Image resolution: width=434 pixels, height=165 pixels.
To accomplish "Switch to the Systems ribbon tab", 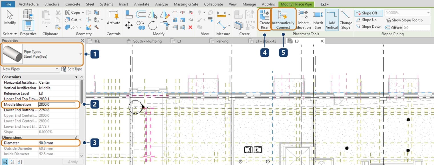I will tap(106, 4).
